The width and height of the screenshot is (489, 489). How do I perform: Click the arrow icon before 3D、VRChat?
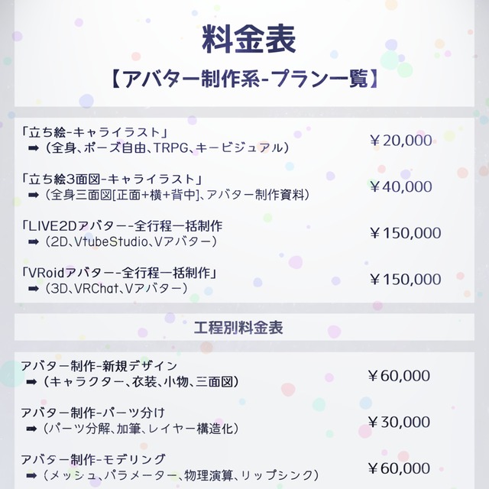(34, 289)
